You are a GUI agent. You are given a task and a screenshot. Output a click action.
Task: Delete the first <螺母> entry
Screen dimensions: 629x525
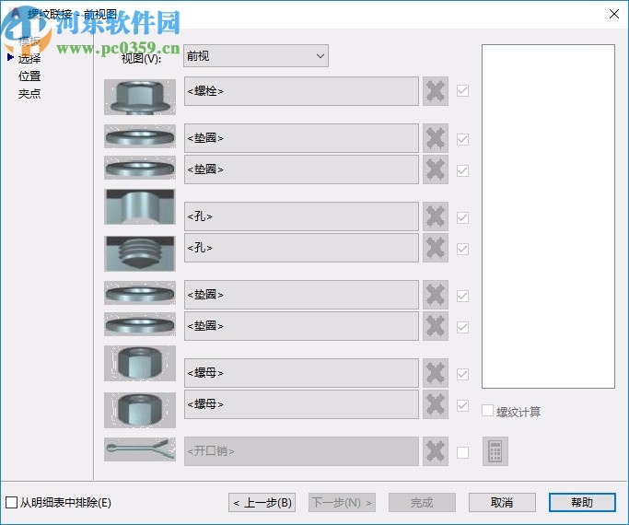(x=436, y=373)
